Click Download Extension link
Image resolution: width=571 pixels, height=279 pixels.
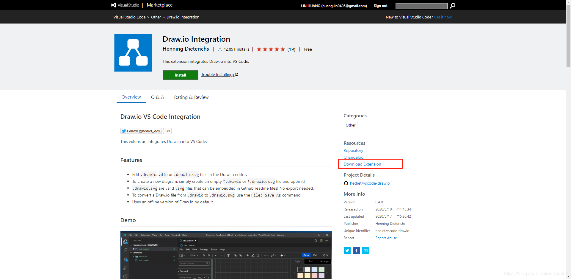362,164
